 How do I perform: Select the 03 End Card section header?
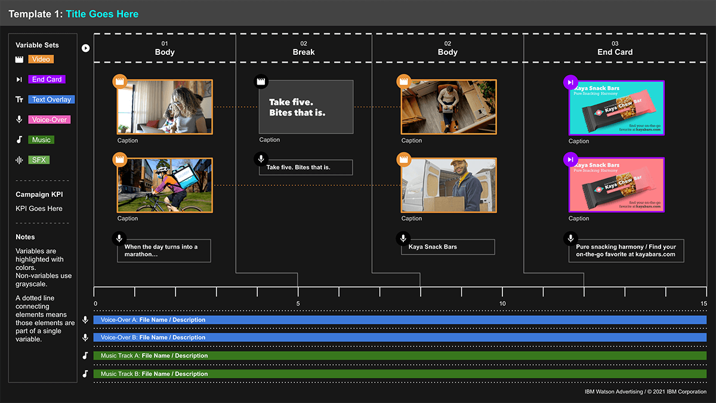(x=615, y=48)
